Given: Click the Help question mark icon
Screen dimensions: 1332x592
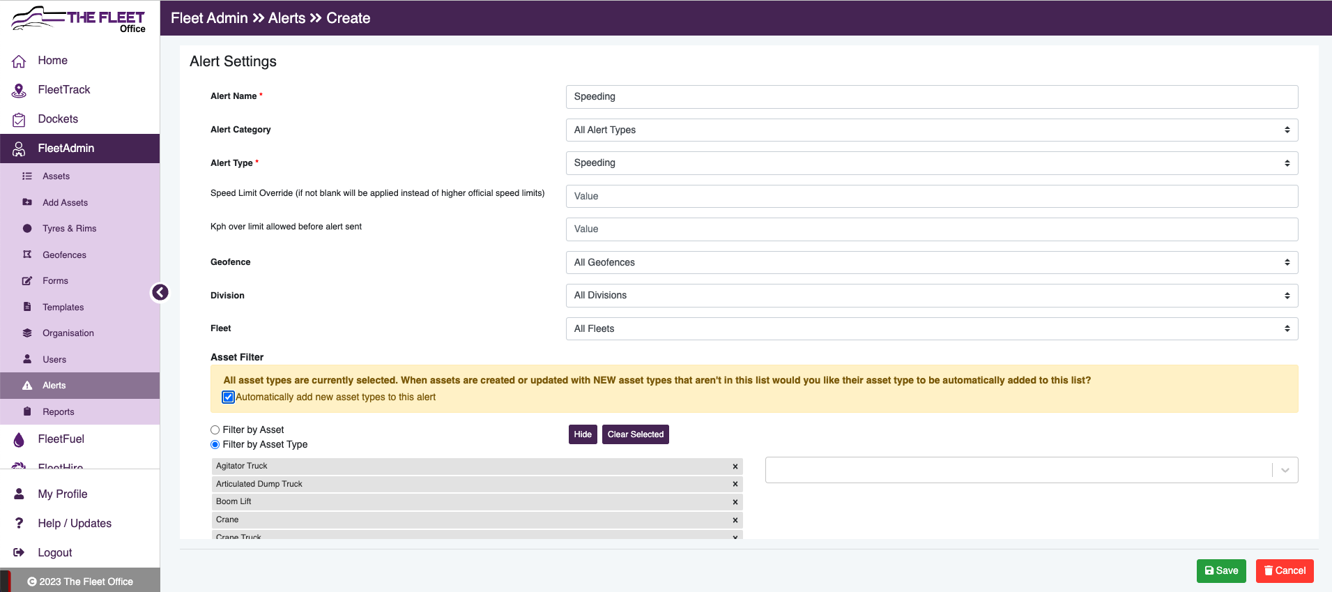Looking at the screenshot, I should (19, 523).
